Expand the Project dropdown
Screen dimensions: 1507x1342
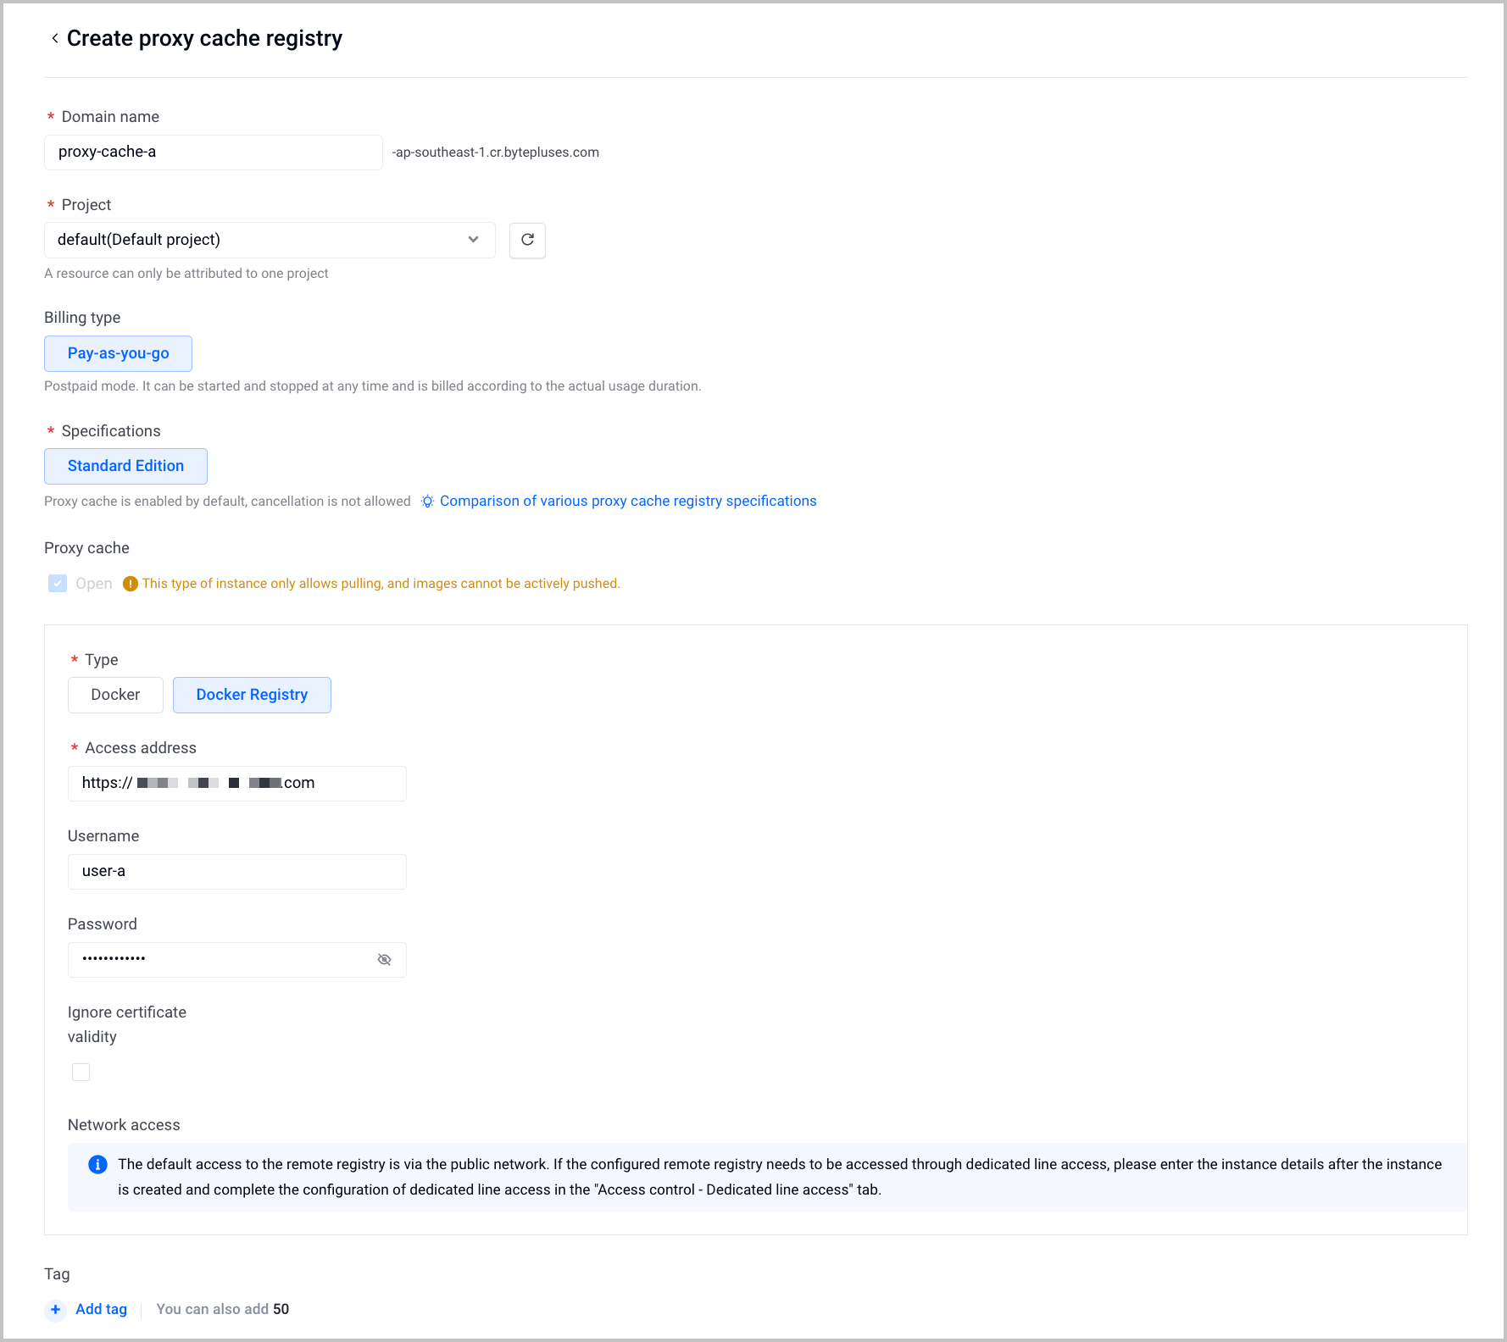coord(270,240)
